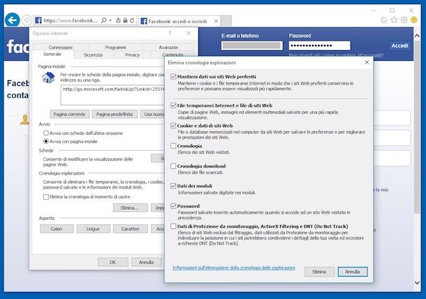Open the Tools gear icon
Screen dimensions: 426x299
click(x=404, y=20)
